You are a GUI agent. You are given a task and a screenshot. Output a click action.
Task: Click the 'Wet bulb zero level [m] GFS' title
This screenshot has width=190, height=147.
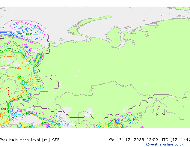[30, 140]
